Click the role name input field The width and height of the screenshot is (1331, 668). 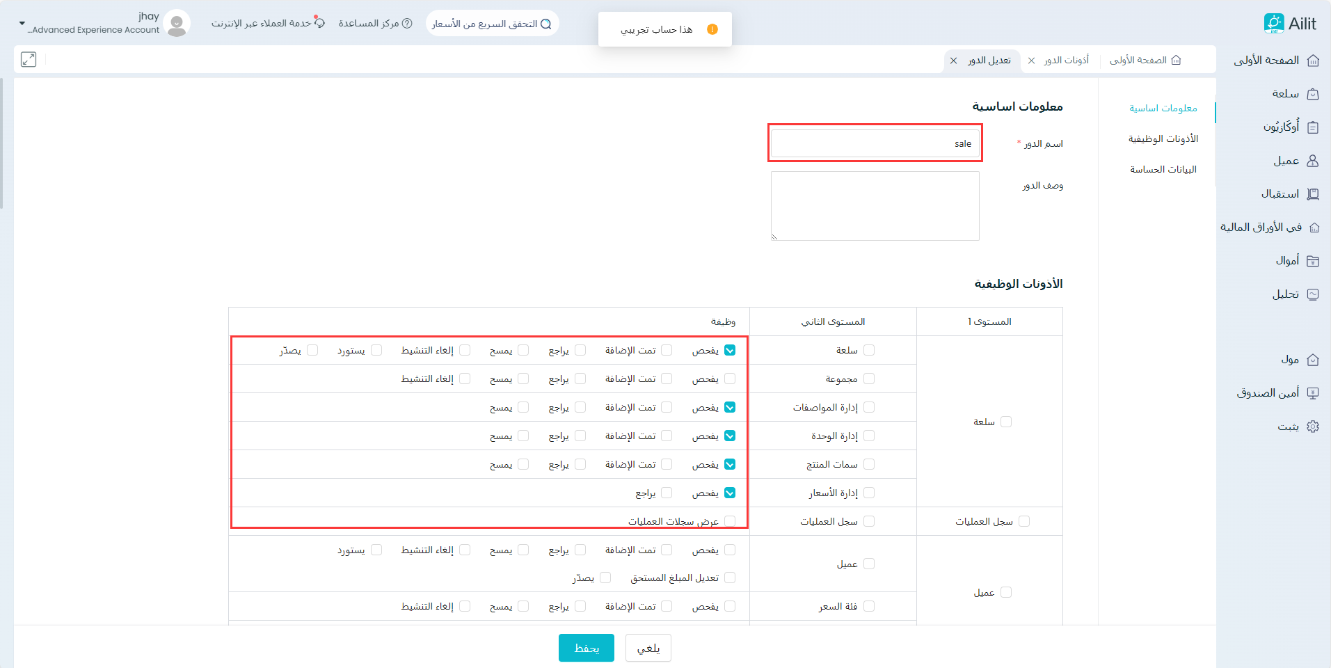click(x=875, y=143)
